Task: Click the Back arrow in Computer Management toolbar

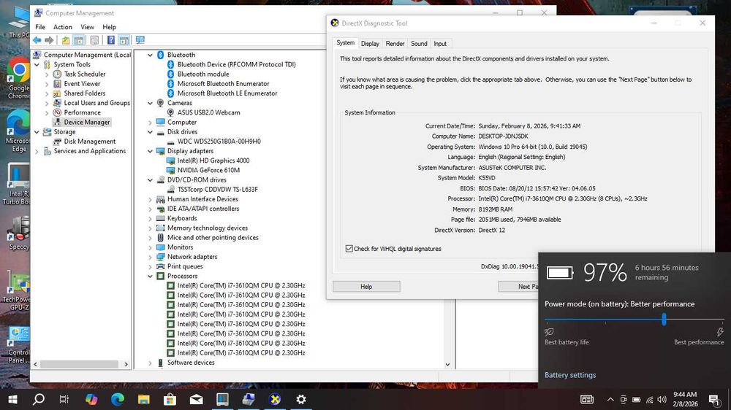Action: point(37,40)
